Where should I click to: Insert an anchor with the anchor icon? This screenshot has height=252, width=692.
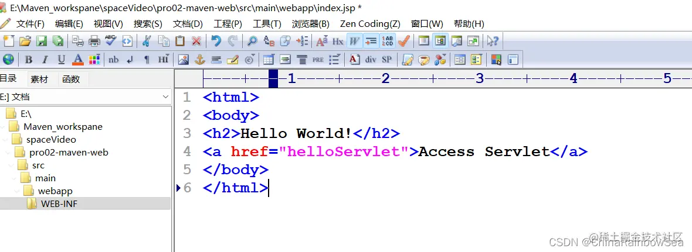(200, 60)
